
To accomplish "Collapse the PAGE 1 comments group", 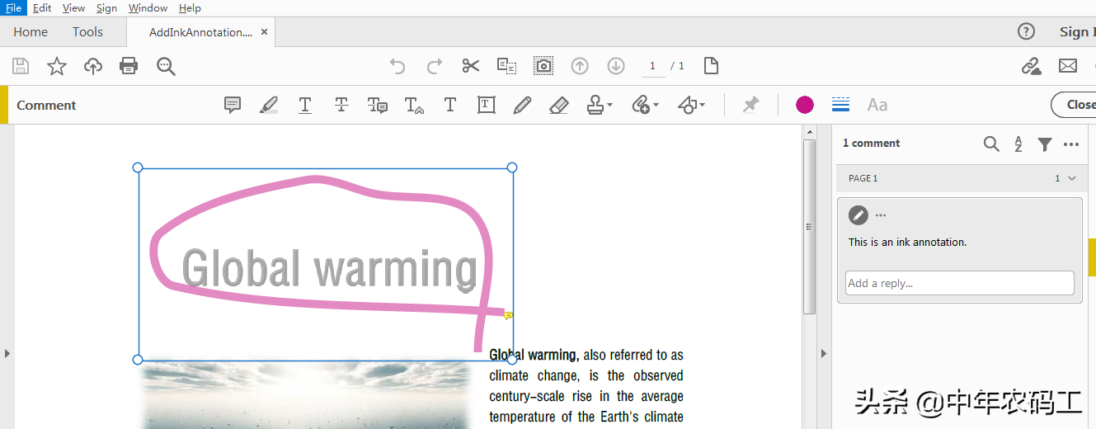I will point(1072,178).
